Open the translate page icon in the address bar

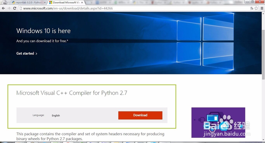252,8
